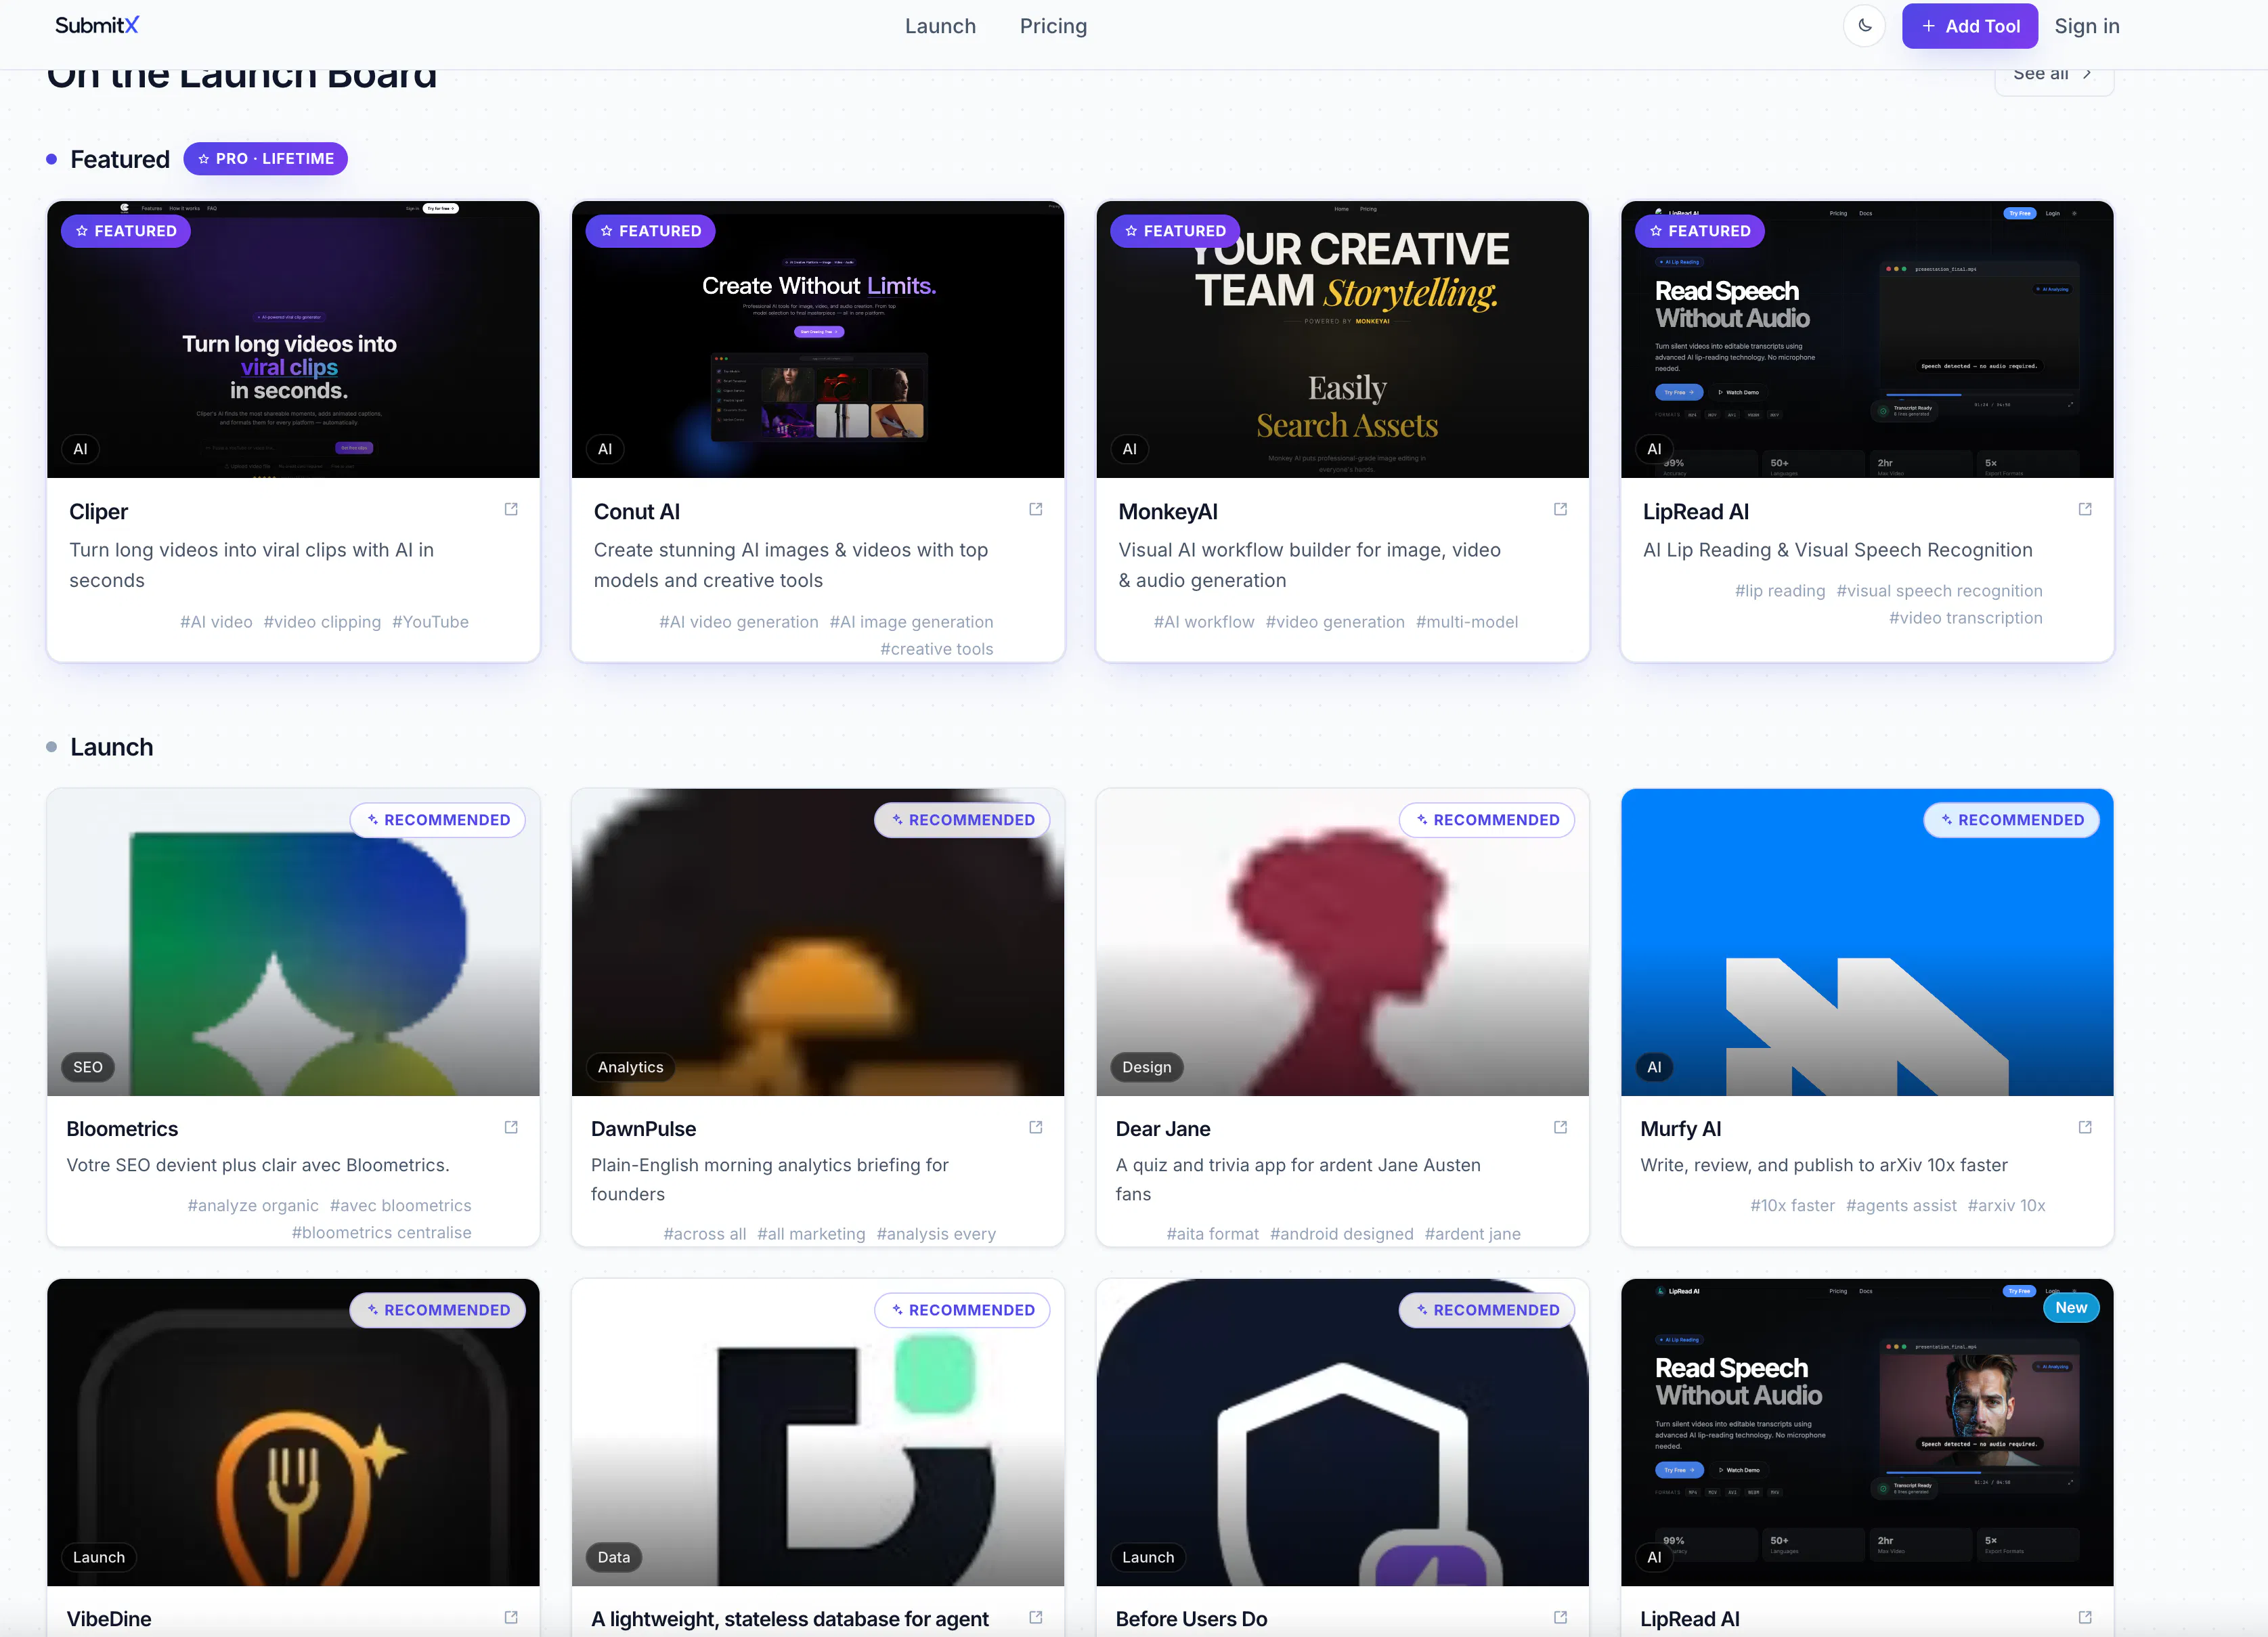Click the New badge on LipRead AI card
Image resolution: width=2268 pixels, height=1637 pixels.
click(x=2071, y=1308)
